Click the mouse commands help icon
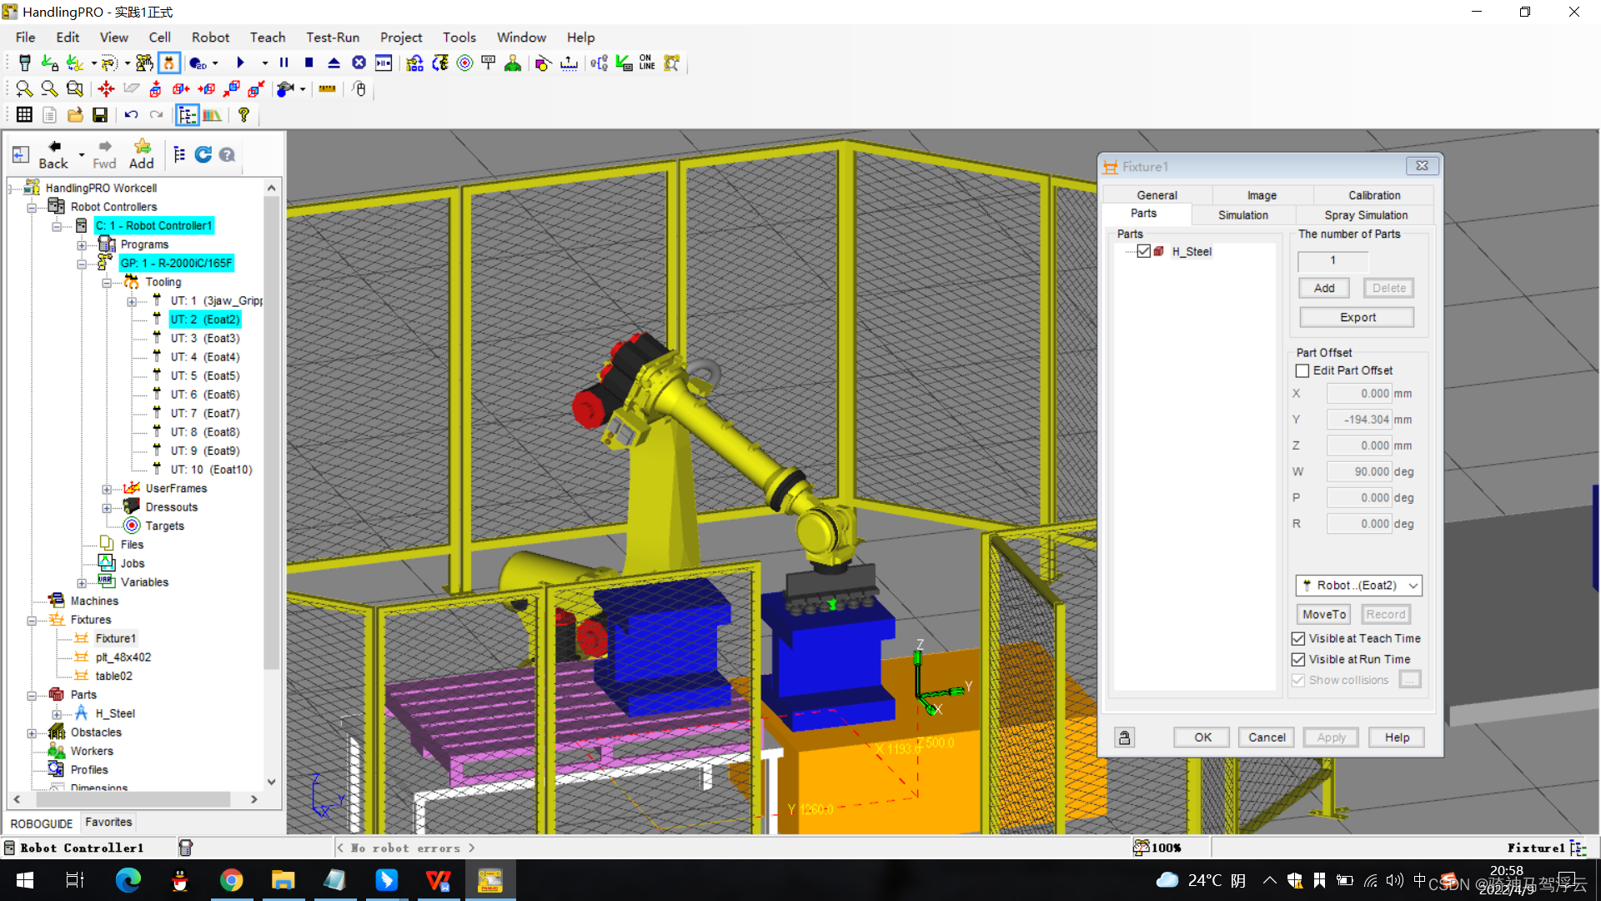The image size is (1601, 901). [359, 89]
